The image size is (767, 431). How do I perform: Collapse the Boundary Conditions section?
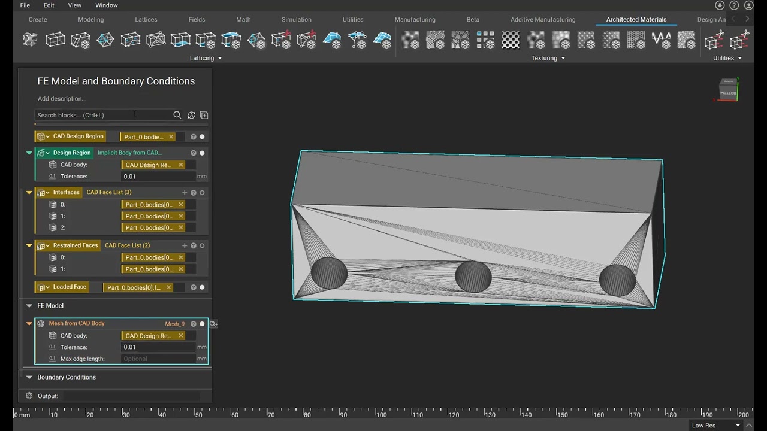coord(29,377)
